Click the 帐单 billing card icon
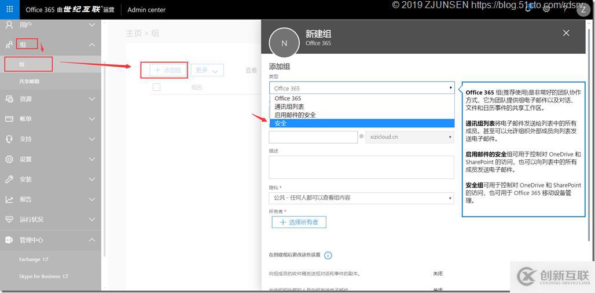The height and width of the screenshot is (293, 595). click(9, 119)
